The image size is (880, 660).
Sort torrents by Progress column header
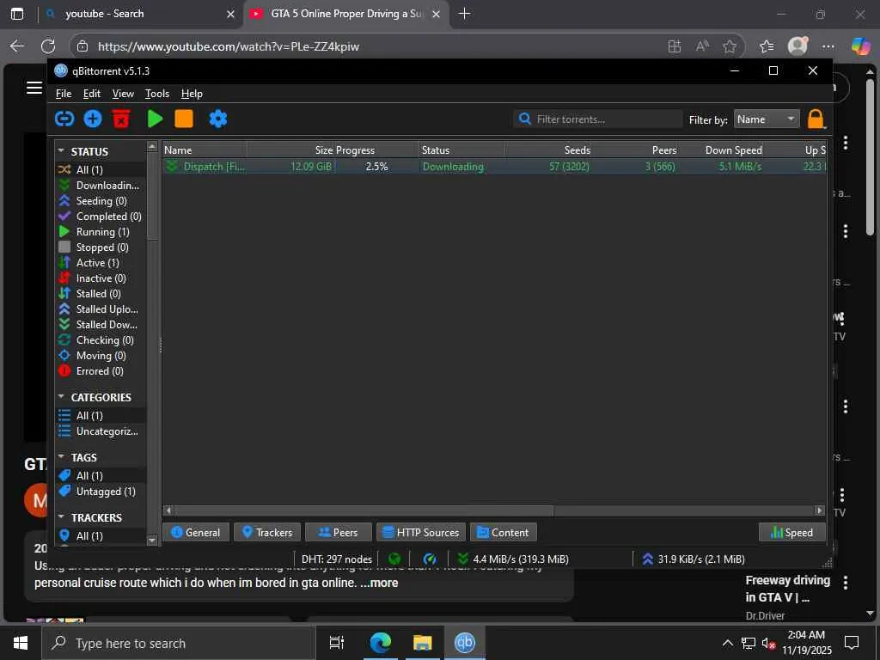click(377, 150)
